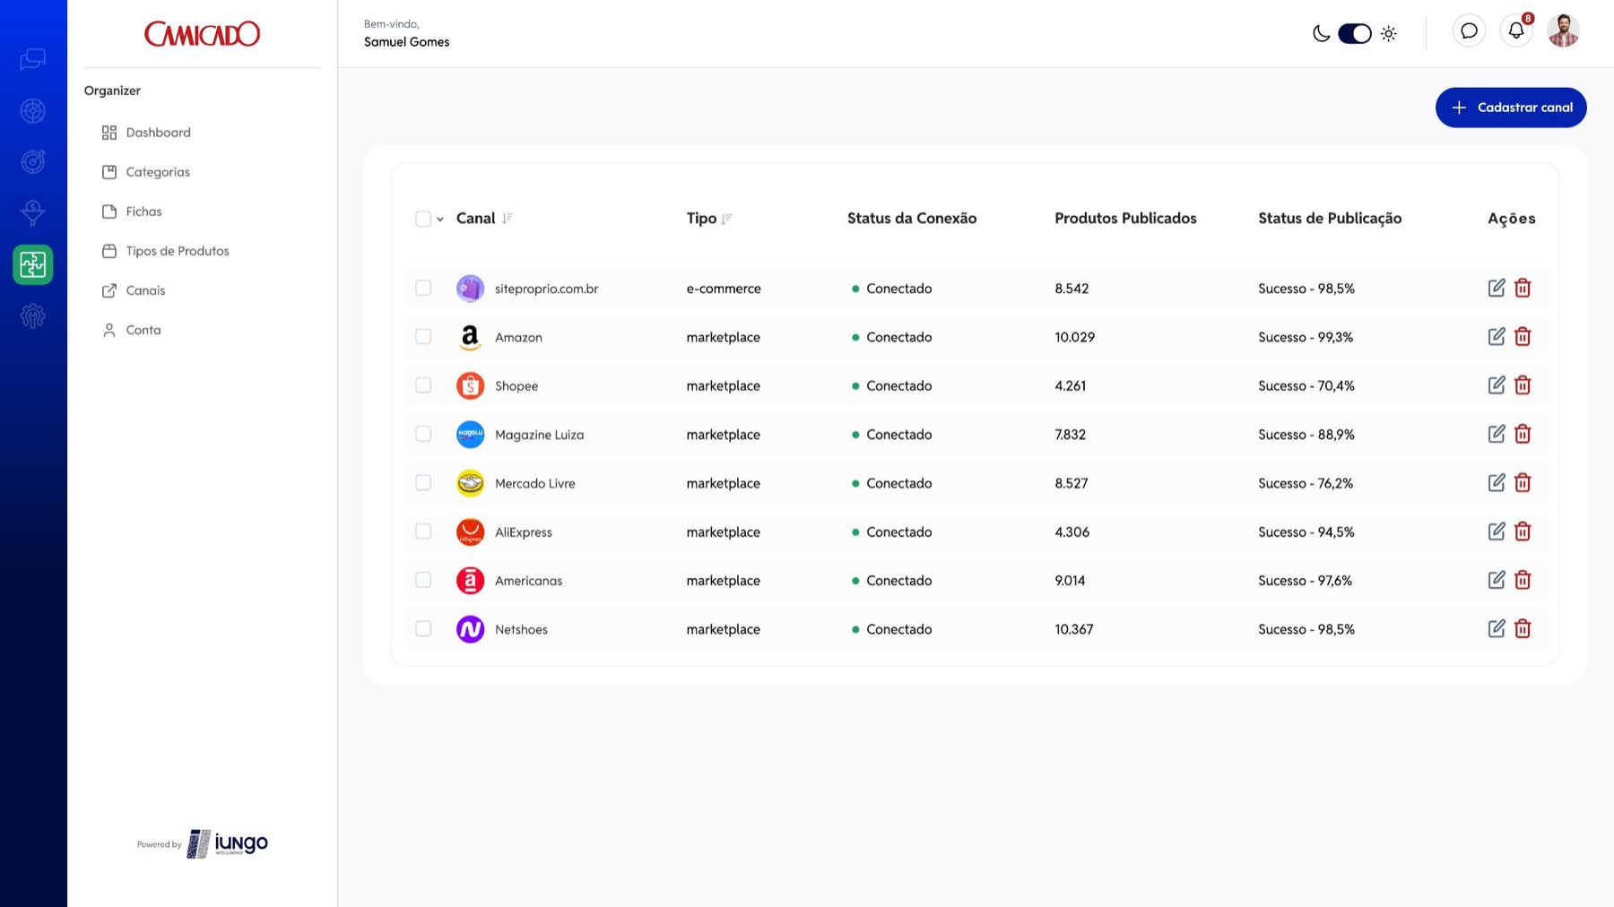Open the dropdown arrow beside header checkbox
Image resolution: width=1614 pixels, height=907 pixels.
pyautogui.click(x=440, y=219)
